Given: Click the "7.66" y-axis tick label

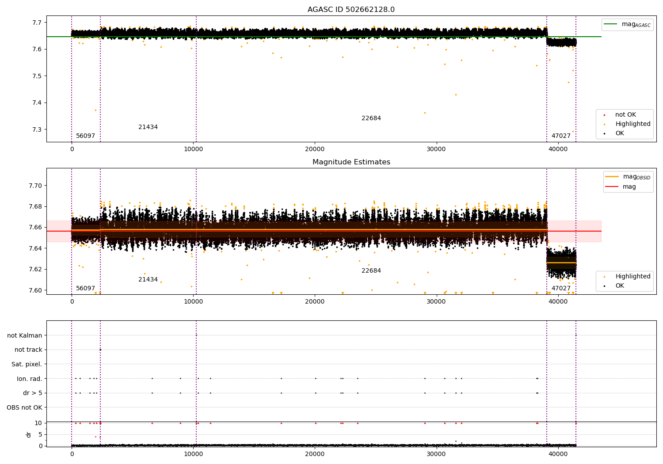Looking at the screenshot, I should 36,228.
